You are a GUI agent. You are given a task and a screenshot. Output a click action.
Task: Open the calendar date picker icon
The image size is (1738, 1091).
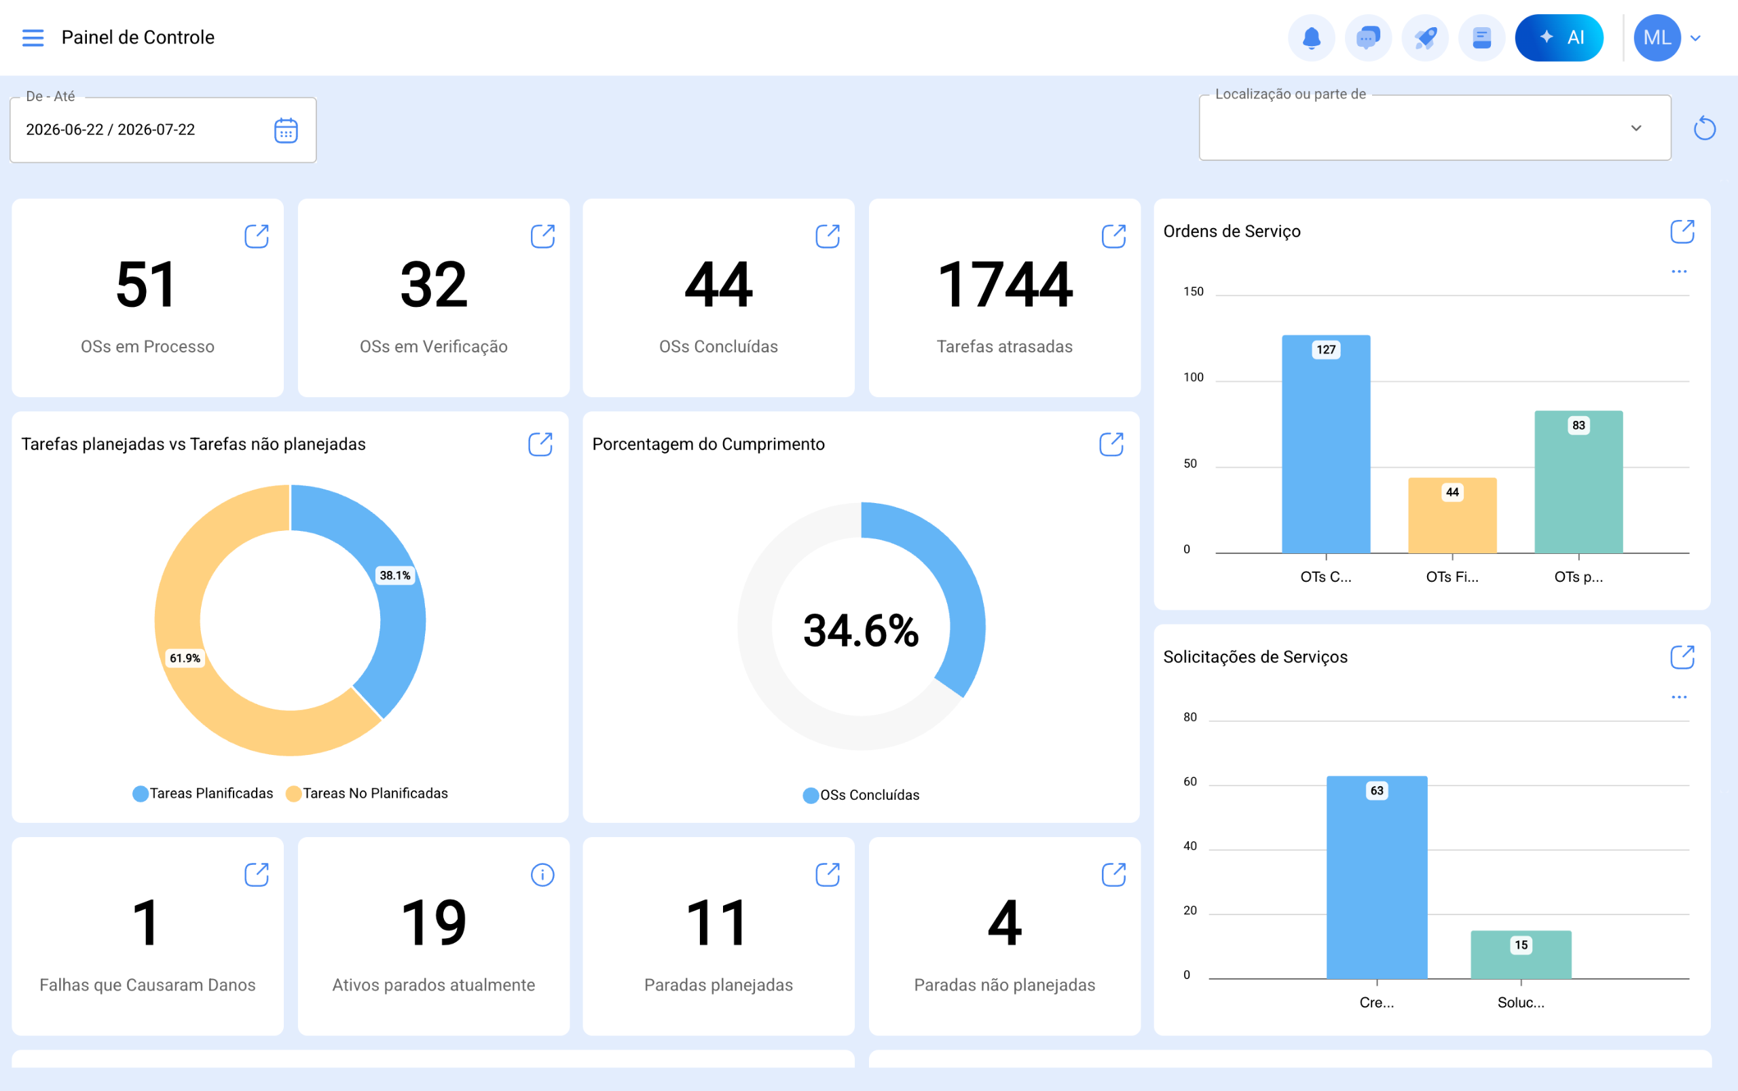coord(286,130)
